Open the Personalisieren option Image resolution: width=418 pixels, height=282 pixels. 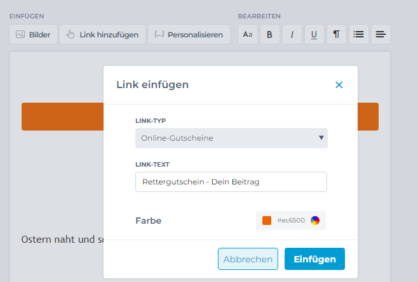(x=189, y=34)
